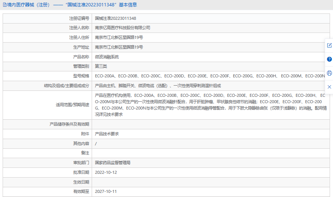The image size is (333, 197).
Task: Click the document icon beside the page title
Action: [4, 4]
